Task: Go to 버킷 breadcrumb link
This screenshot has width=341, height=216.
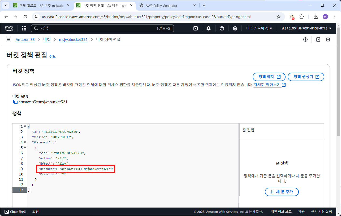Action: [47, 39]
